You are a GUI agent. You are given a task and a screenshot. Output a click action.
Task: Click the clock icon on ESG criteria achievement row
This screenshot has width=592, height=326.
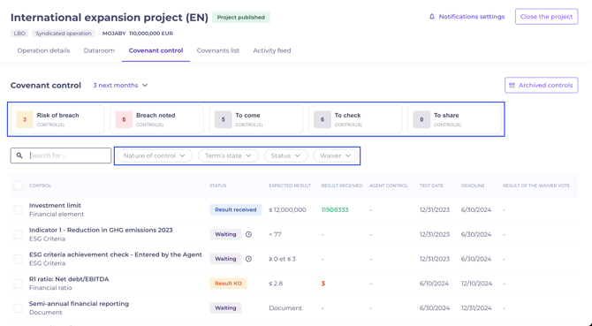click(248, 259)
